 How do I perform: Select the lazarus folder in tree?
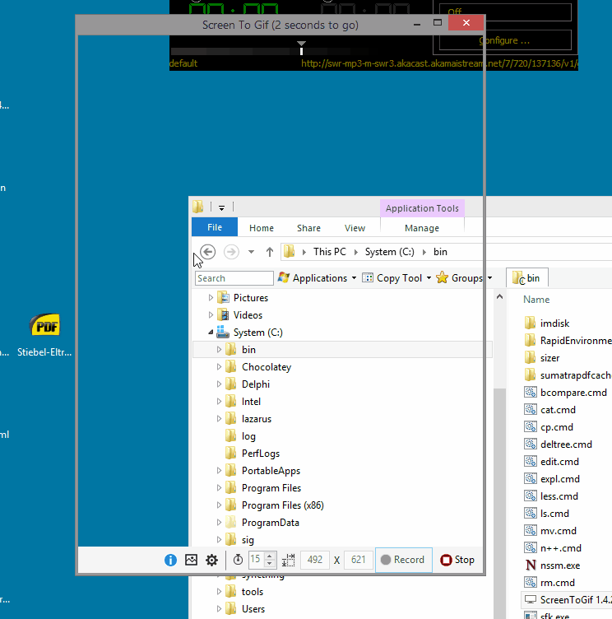[257, 419]
